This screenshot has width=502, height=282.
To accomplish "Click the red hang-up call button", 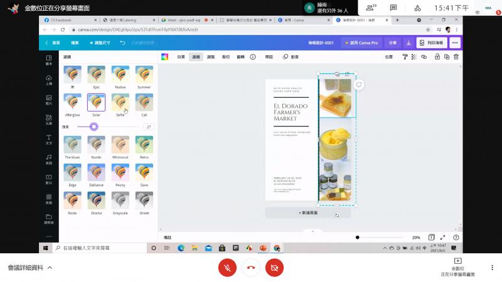I will pyautogui.click(x=250, y=268).
